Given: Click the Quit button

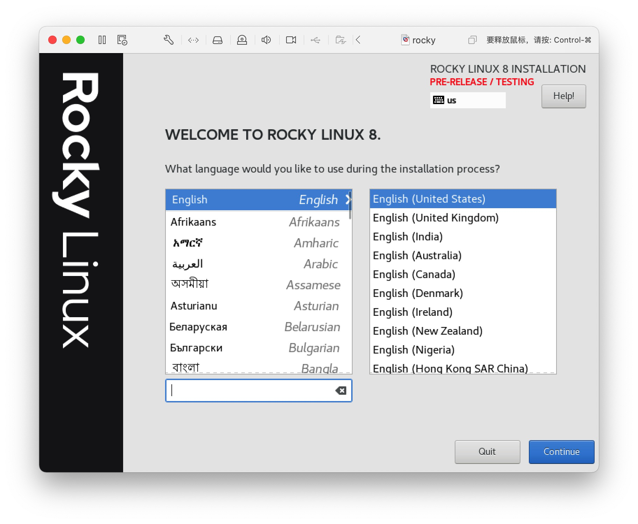Looking at the screenshot, I should 487,452.
